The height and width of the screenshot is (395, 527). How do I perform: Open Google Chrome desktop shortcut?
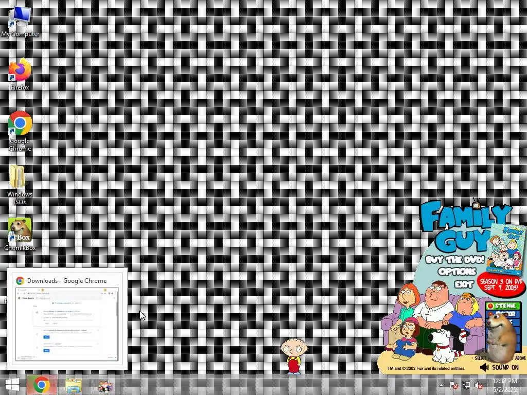click(x=20, y=131)
